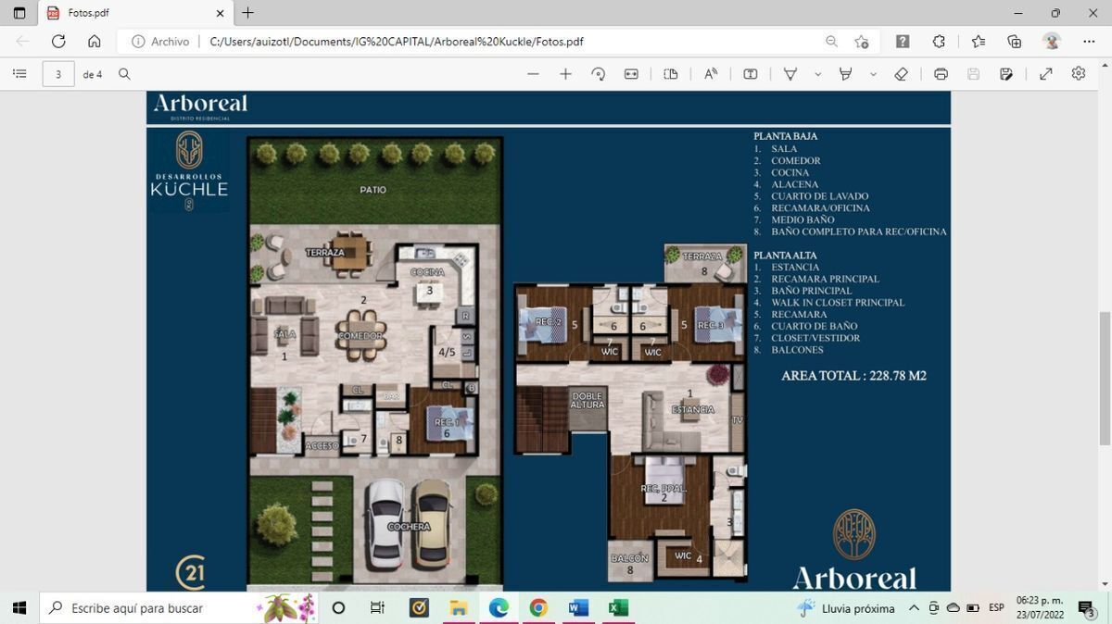The width and height of the screenshot is (1112, 624).
Task: Open the clock and date flyout
Action: [x=1039, y=607]
